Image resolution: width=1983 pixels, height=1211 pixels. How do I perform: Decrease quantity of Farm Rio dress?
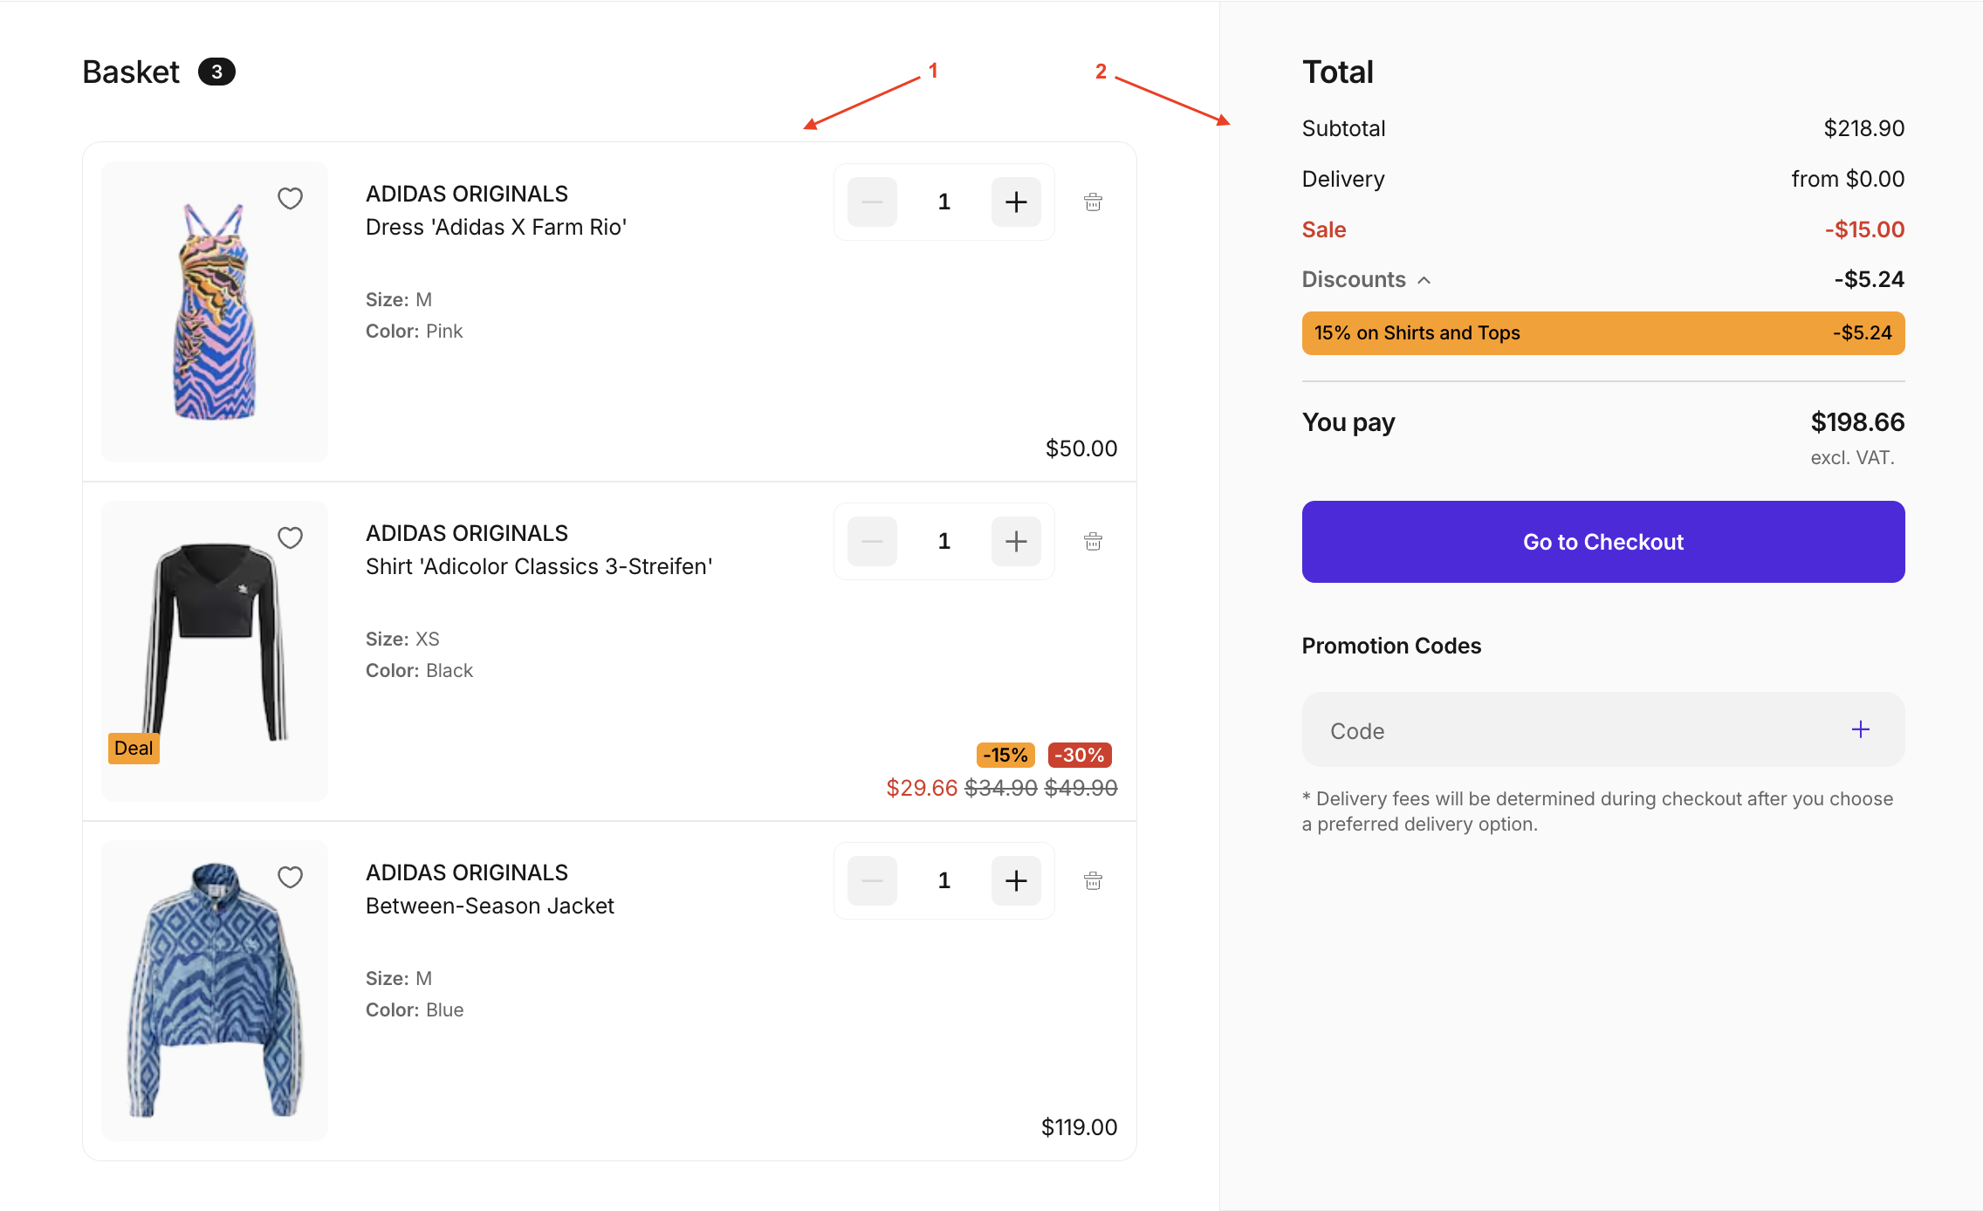(872, 202)
